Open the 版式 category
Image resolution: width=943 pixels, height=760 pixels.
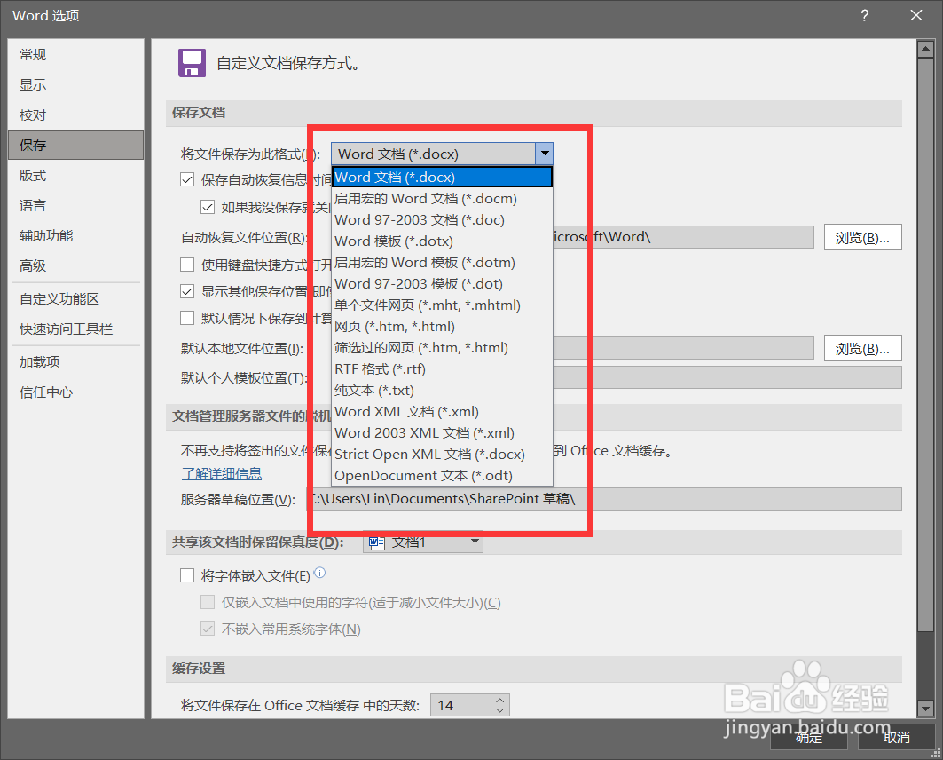click(75, 176)
